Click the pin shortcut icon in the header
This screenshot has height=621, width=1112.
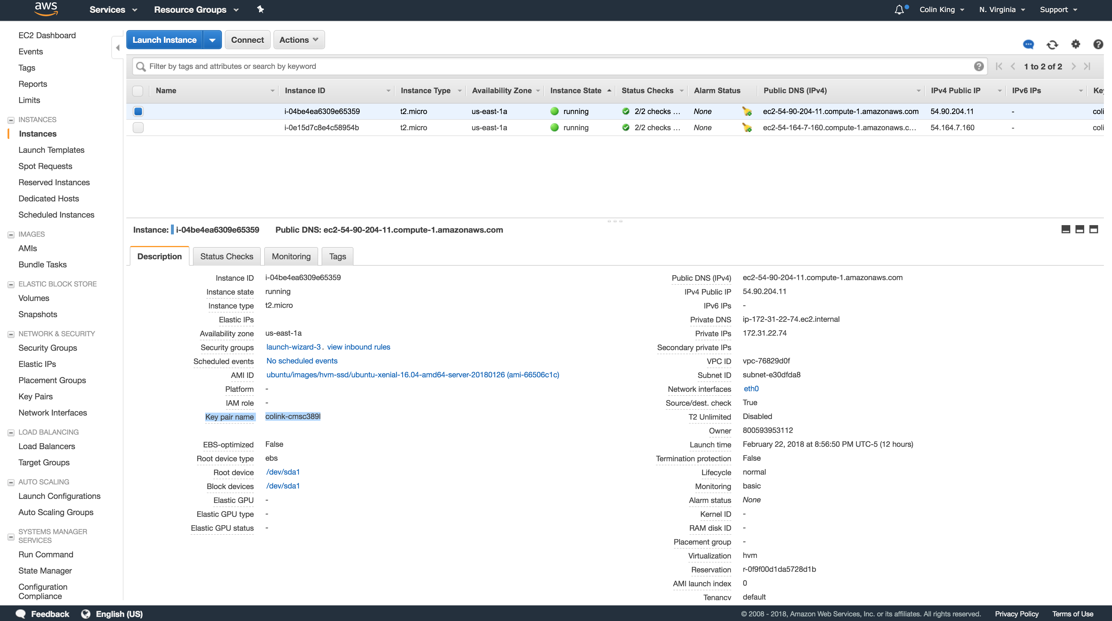point(260,10)
